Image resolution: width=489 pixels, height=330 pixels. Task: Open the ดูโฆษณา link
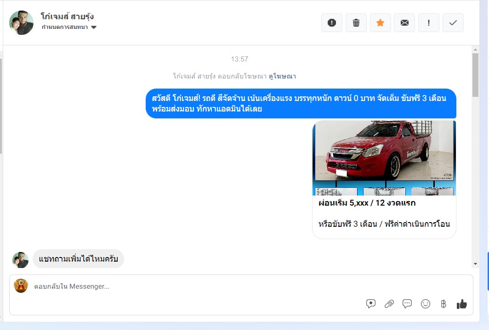coord(282,76)
